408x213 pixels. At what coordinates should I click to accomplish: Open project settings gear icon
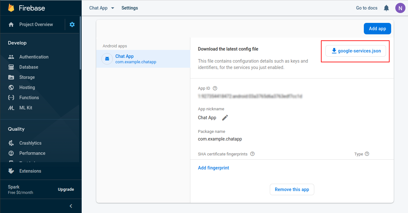click(x=72, y=24)
